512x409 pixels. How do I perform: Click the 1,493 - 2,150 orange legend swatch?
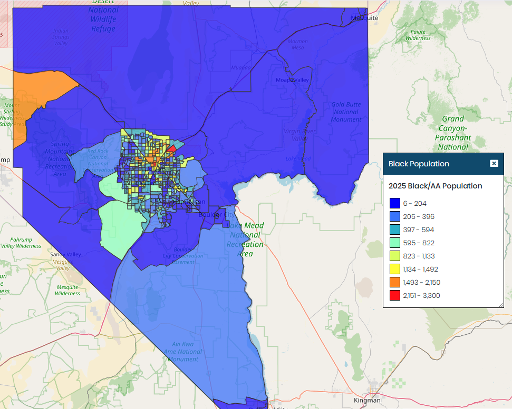point(395,282)
